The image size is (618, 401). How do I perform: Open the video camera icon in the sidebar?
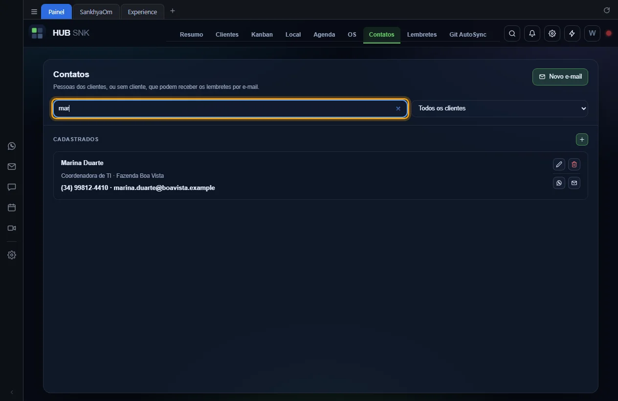pyautogui.click(x=12, y=228)
